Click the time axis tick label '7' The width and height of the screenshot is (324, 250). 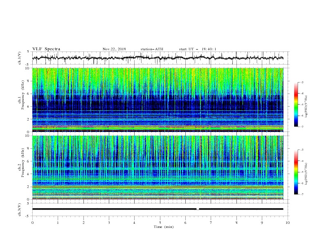[x=211, y=223]
